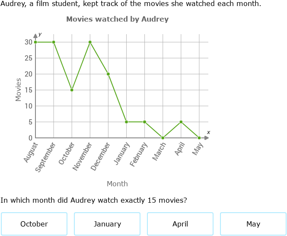Select the October answer button
The height and width of the screenshot is (236, 287).
tap(34, 224)
